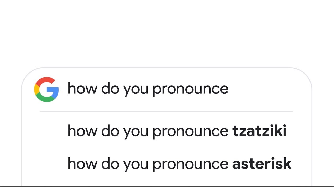The height and width of the screenshot is (187, 334).
Task: Click the bold word 'asterisk'
Action: [x=262, y=164]
